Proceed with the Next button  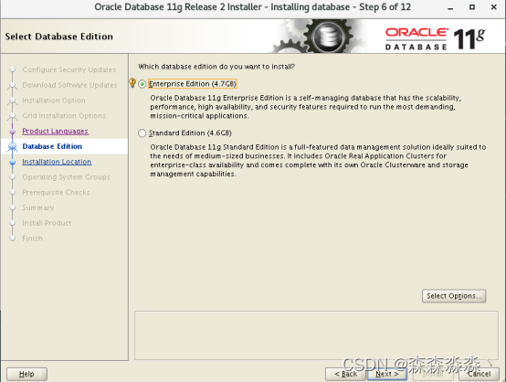pyautogui.click(x=387, y=374)
